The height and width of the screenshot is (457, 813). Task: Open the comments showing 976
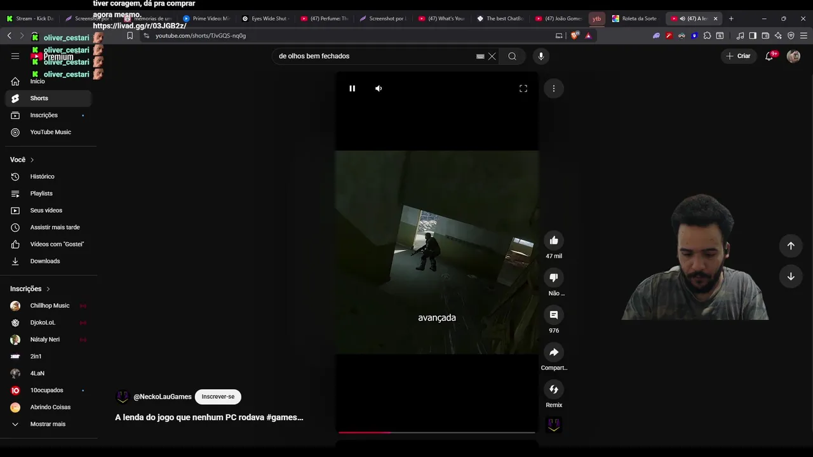point(554,315)
